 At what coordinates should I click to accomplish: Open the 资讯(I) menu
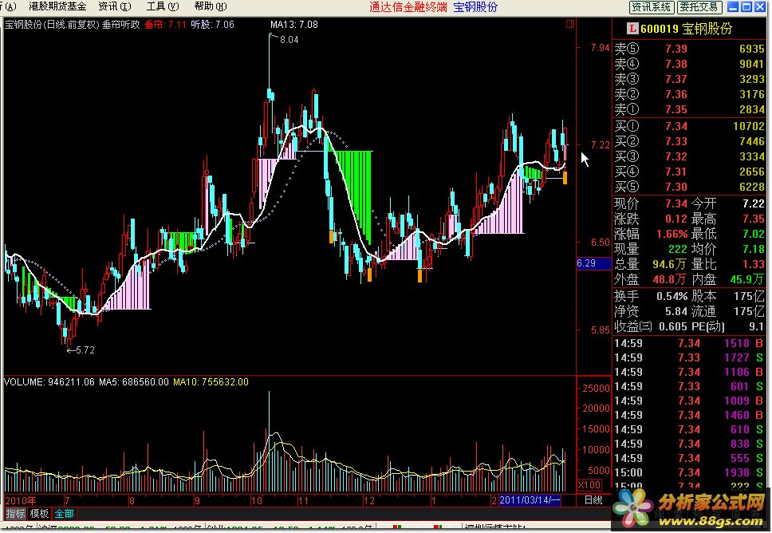click(x=114, y=6)
